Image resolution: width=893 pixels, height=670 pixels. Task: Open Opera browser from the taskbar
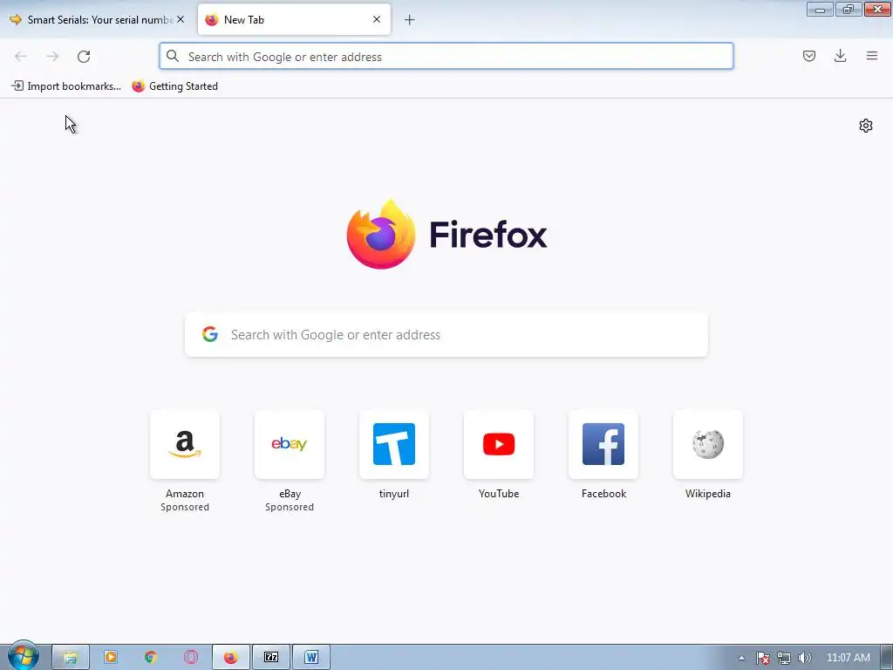click(x=191, y=658)
